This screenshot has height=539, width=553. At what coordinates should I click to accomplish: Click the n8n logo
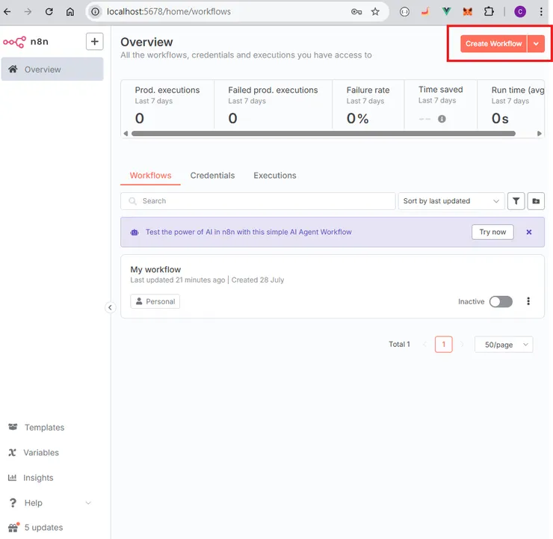(x=25, y=42)
